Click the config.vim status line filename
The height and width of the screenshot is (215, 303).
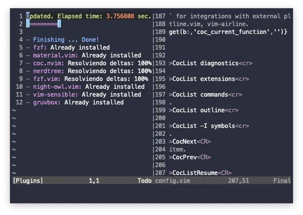[172, 181]
